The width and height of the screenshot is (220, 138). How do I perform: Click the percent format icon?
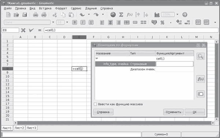tap(162, 22)
